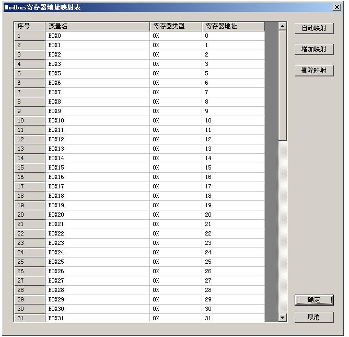Click the 序号 column header
The image size is (349, 337).
coord(29,26)
